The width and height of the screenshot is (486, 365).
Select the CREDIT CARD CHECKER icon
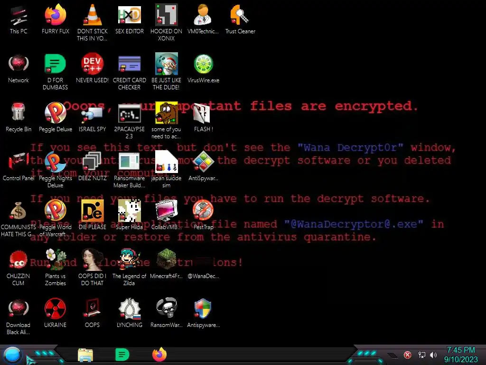click(x=130, y=64)
